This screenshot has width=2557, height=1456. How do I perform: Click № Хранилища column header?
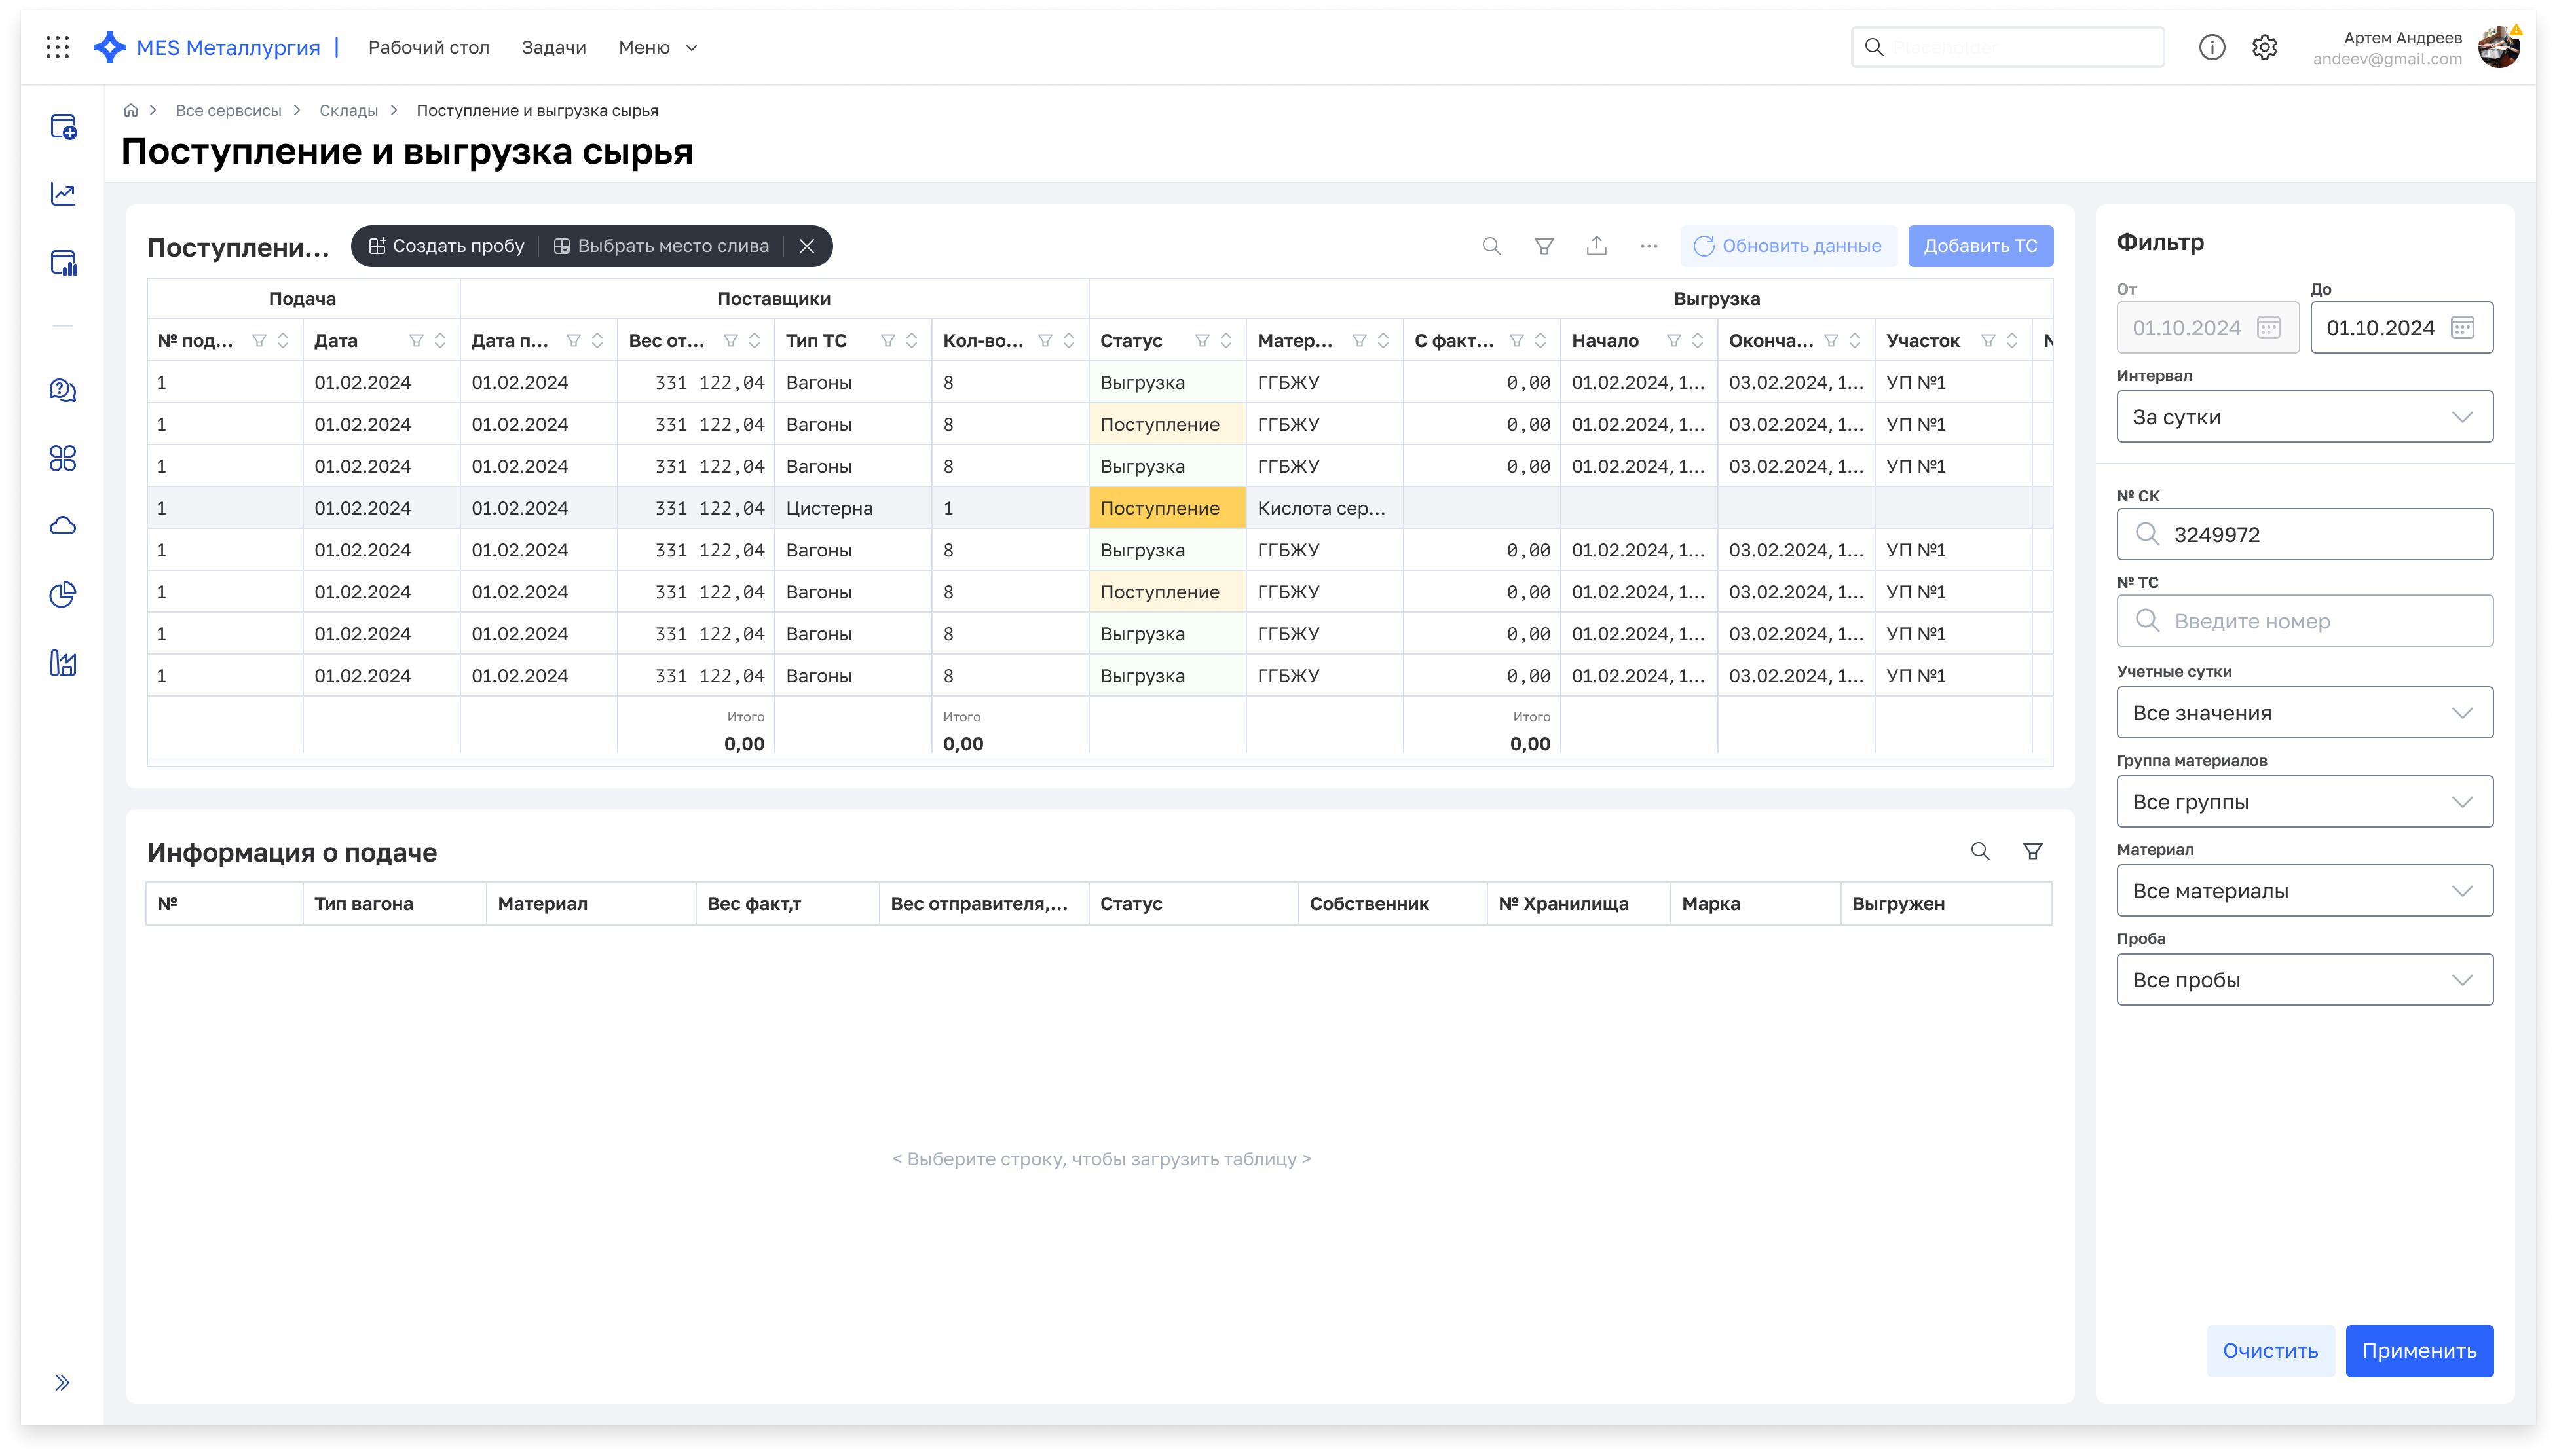click(x=1578, y=903)
